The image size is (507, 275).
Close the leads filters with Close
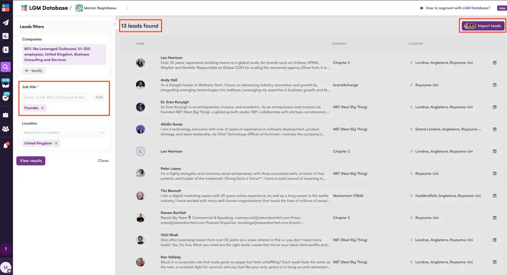103,161
